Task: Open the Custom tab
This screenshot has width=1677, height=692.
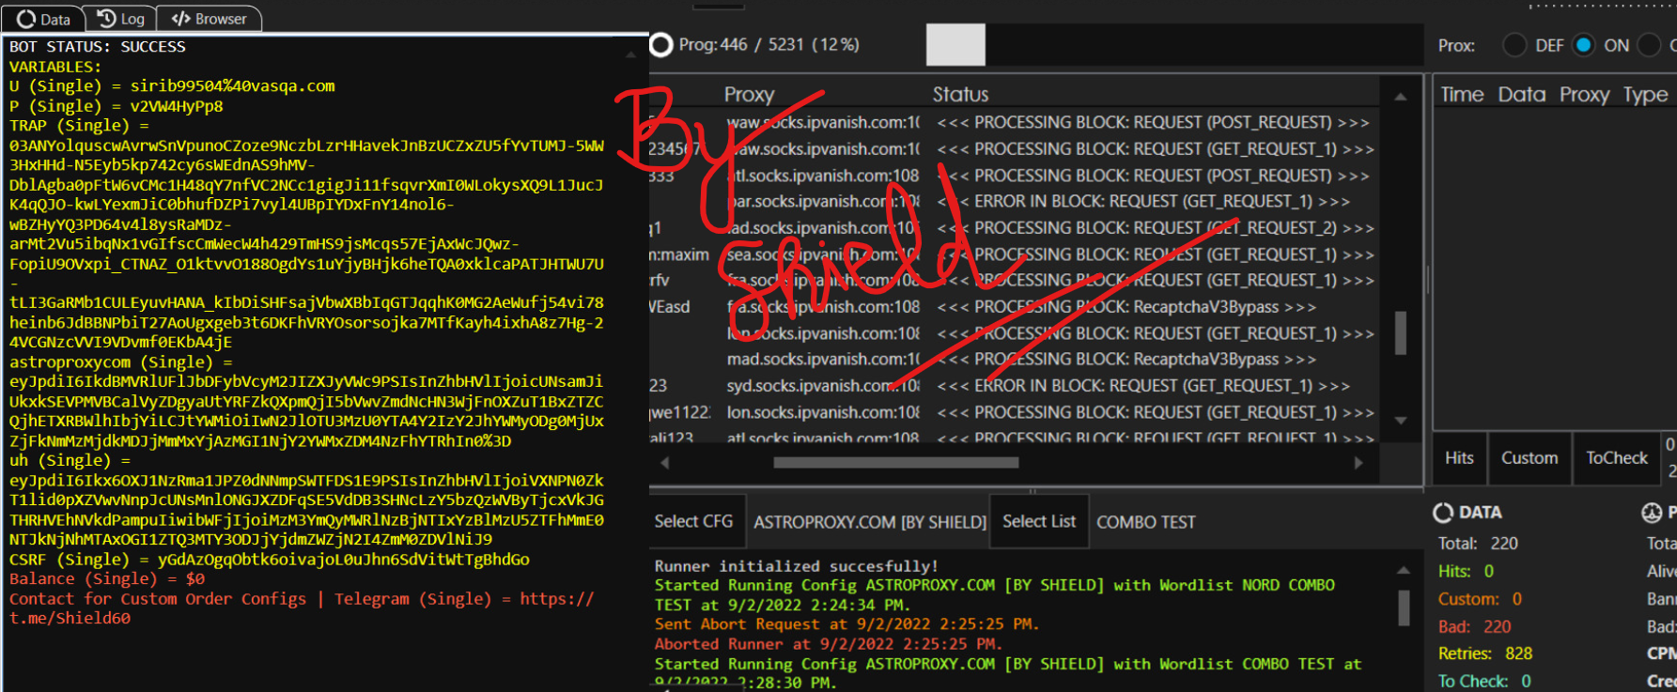Action: [1529, 458]
